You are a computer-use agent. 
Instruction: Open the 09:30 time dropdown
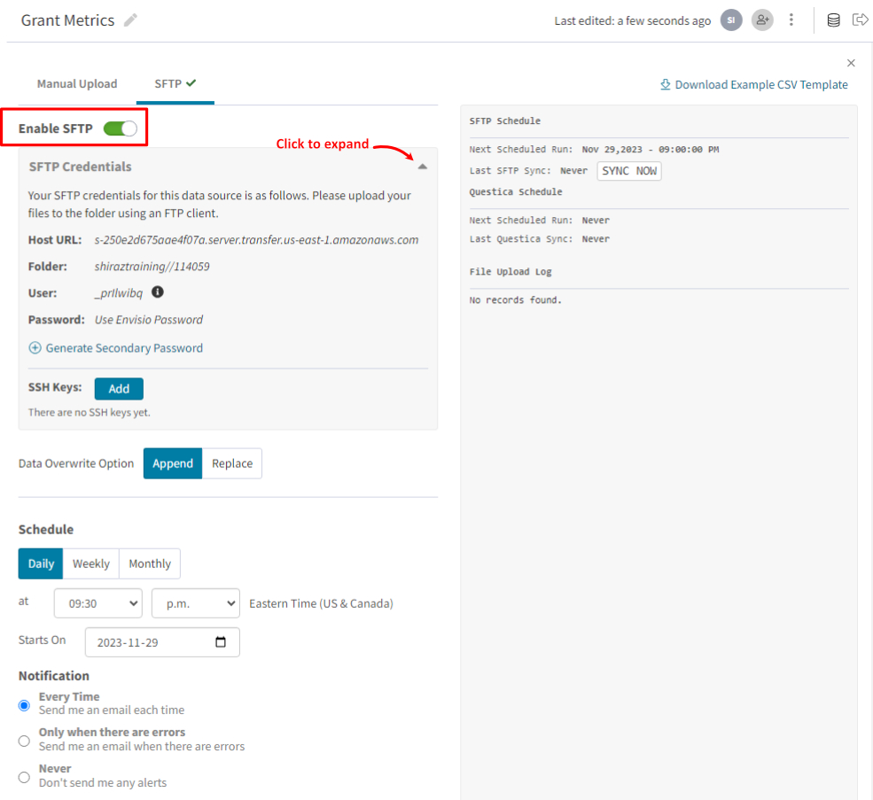tap(98, 603)
